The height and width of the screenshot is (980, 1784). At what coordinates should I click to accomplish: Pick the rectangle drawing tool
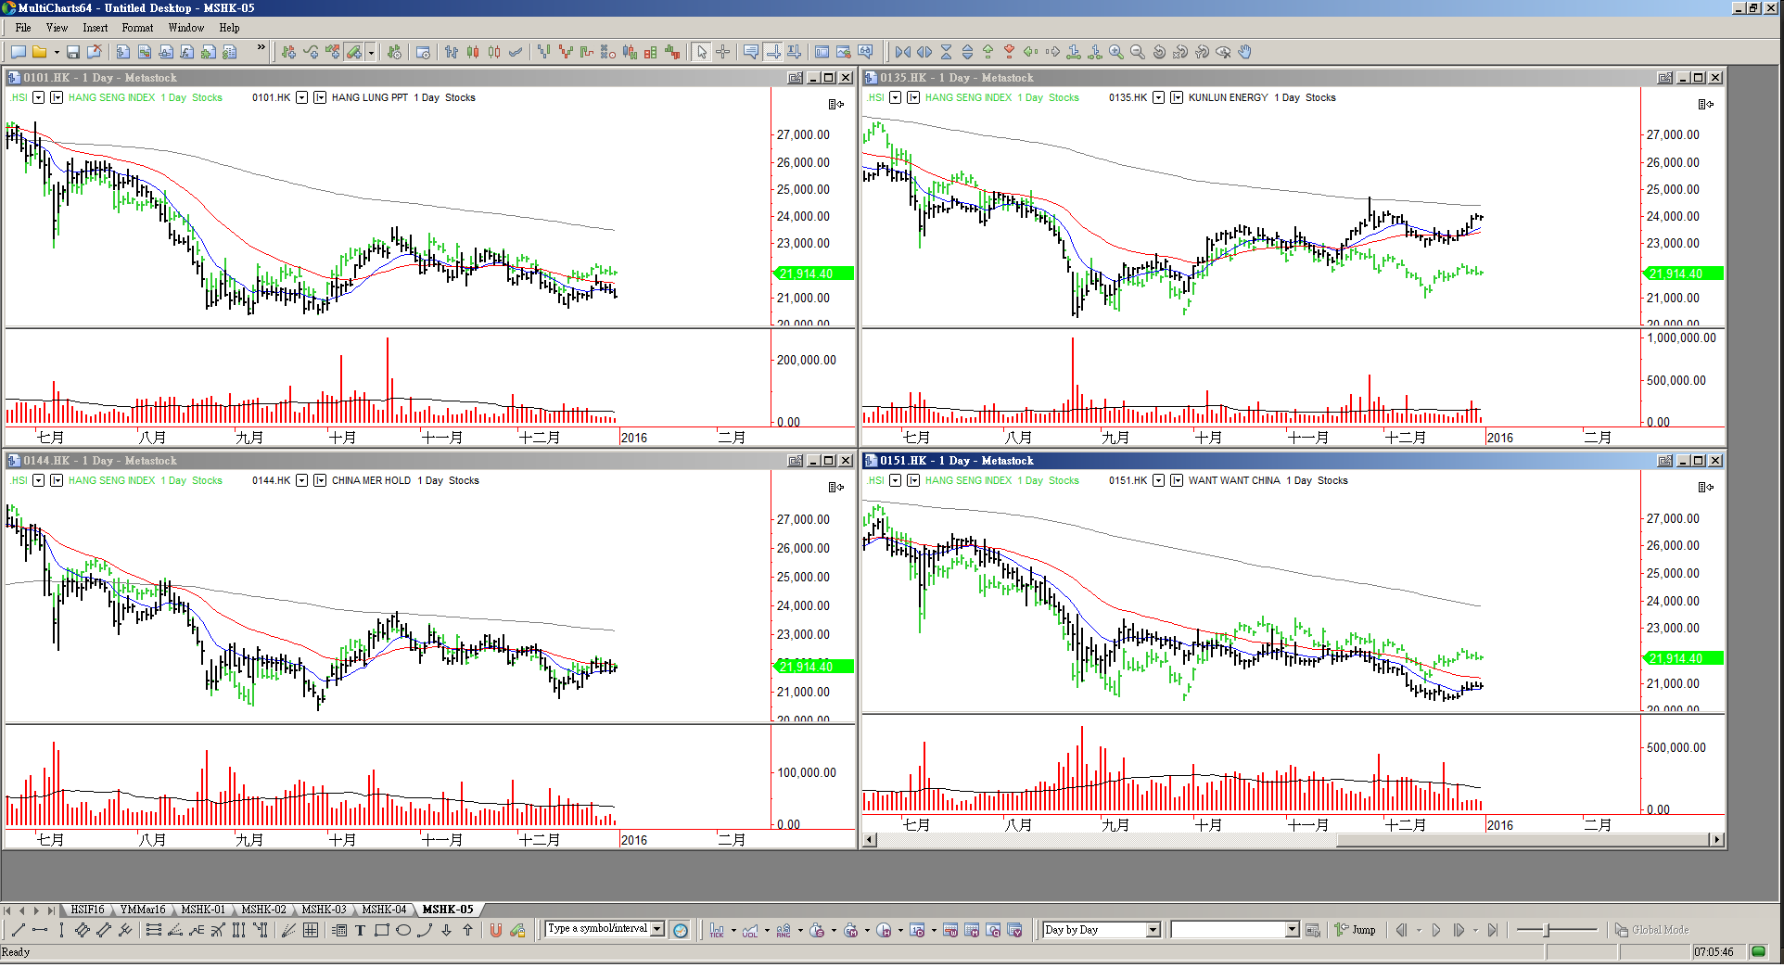click(x=381, y=930)
